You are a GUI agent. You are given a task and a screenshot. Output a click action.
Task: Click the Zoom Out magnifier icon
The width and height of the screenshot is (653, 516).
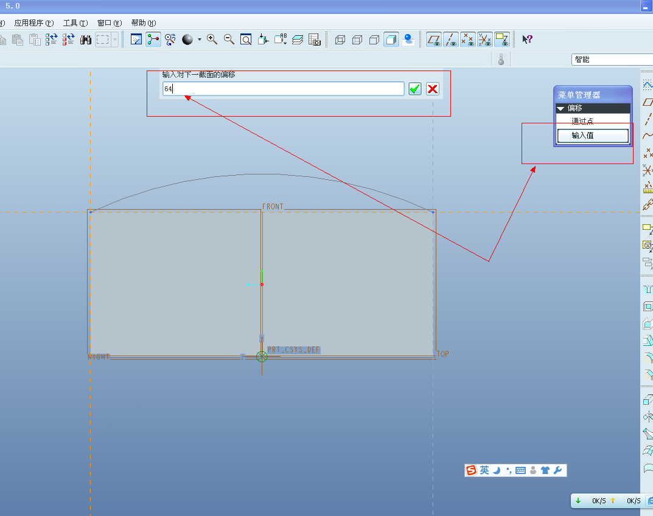point(229,40)
